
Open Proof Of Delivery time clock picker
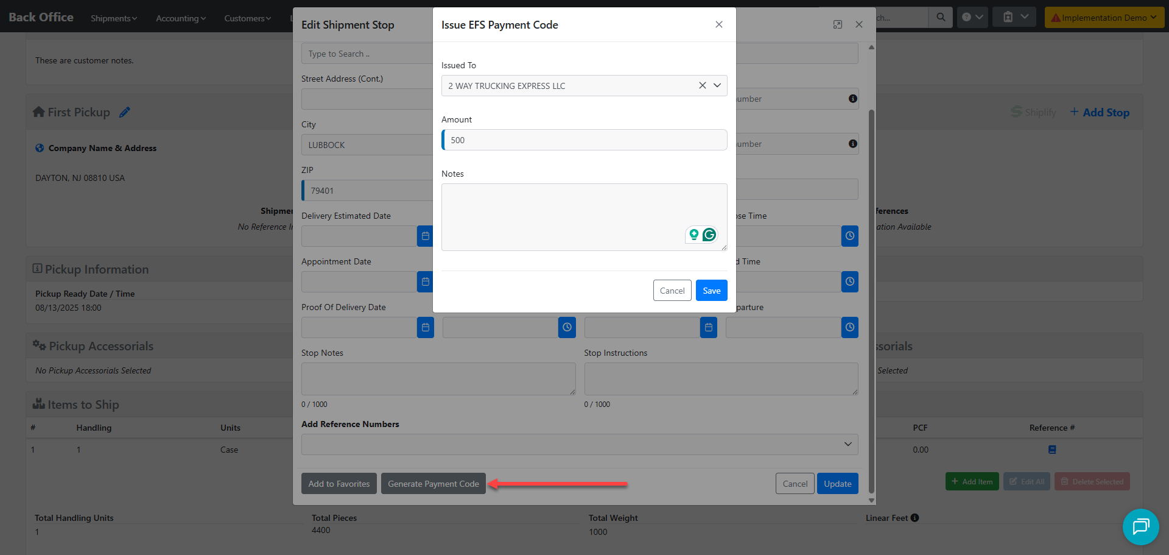(567, 327)
